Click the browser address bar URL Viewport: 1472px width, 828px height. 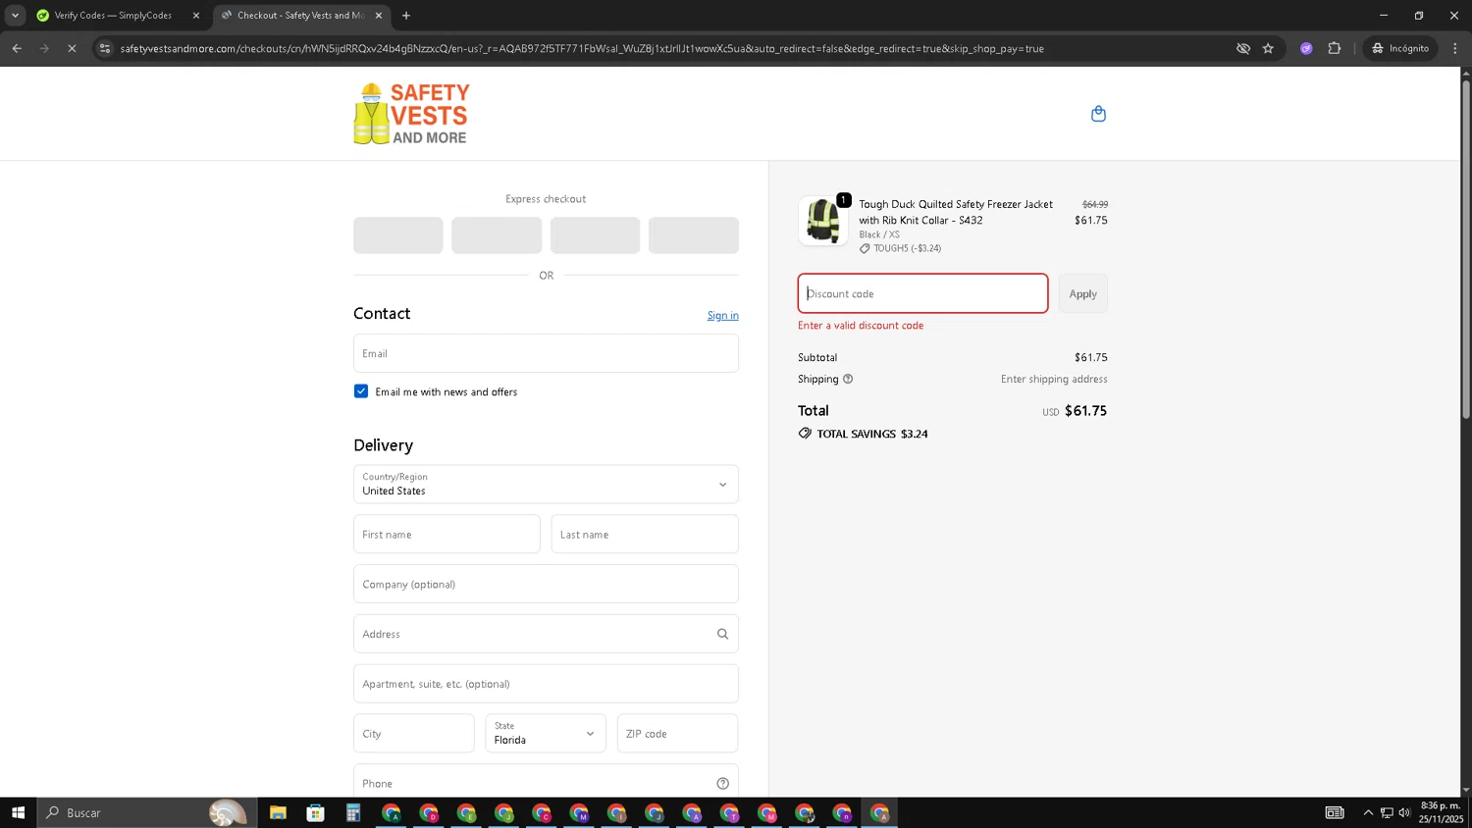click(582, 48)
